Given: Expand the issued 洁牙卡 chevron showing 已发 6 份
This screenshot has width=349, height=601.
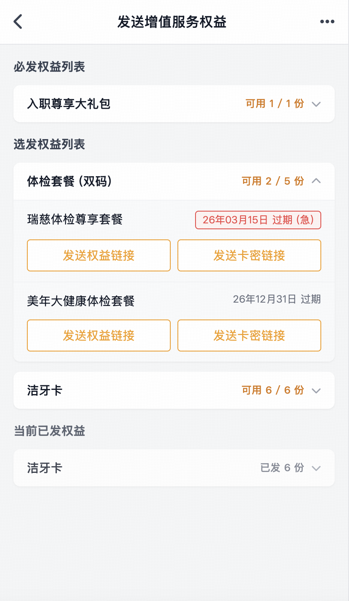Looking at the screenshot, I should 316,468.
